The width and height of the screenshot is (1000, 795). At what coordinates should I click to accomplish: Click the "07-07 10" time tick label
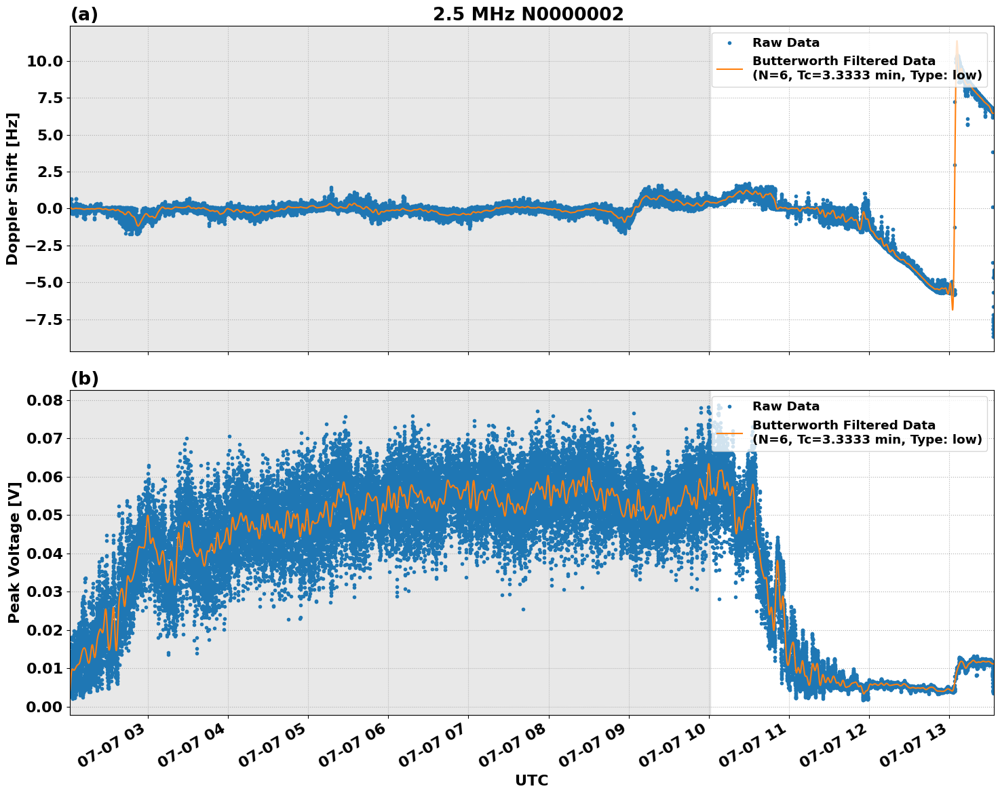point(674,745)
